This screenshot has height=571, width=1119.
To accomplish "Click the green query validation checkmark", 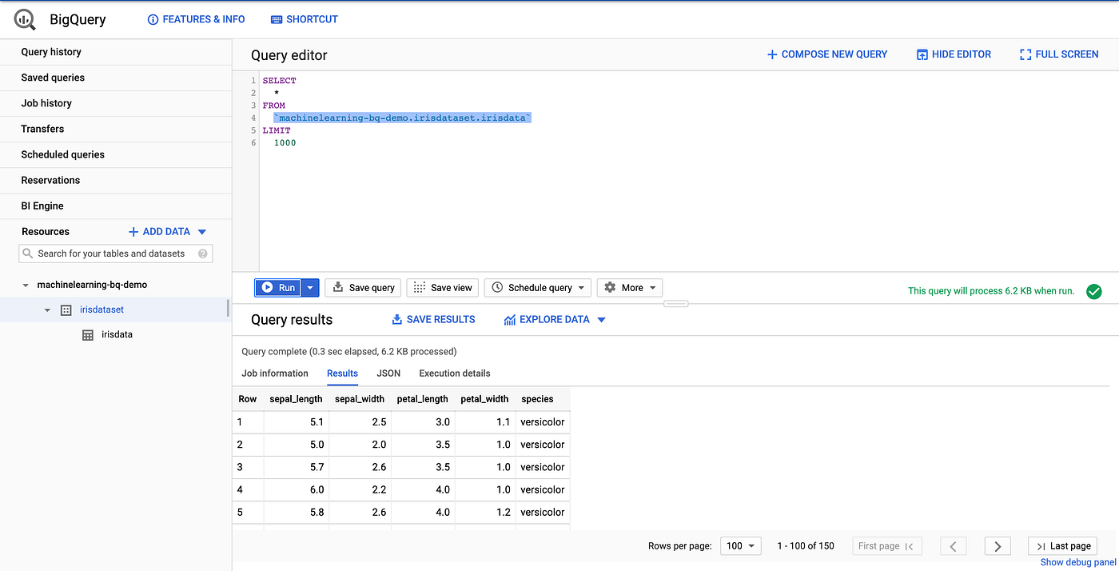I will pos(1094,291).
